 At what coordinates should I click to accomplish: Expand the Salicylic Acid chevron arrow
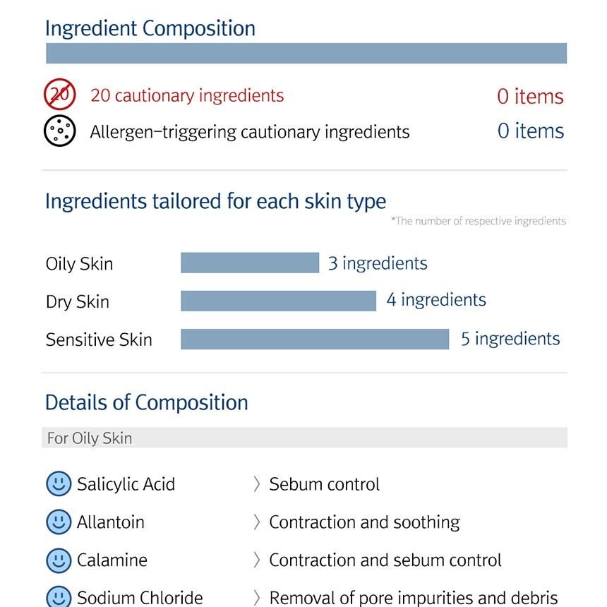(256, 484)
